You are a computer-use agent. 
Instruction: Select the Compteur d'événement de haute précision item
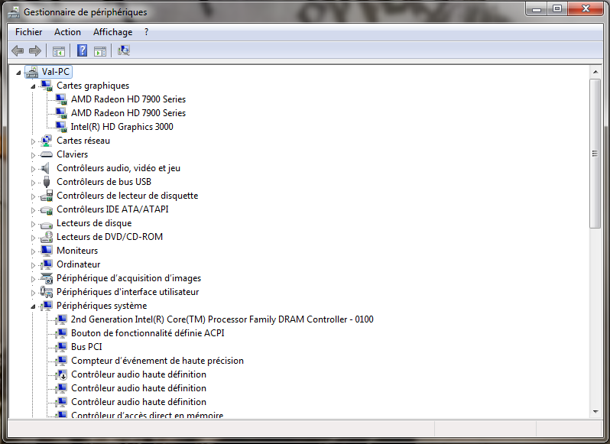pos(157,361)
